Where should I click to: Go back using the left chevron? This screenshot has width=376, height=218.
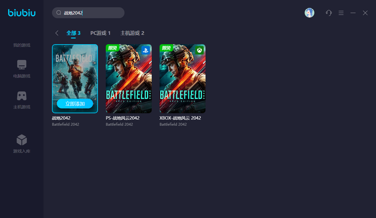pos(57,33)
